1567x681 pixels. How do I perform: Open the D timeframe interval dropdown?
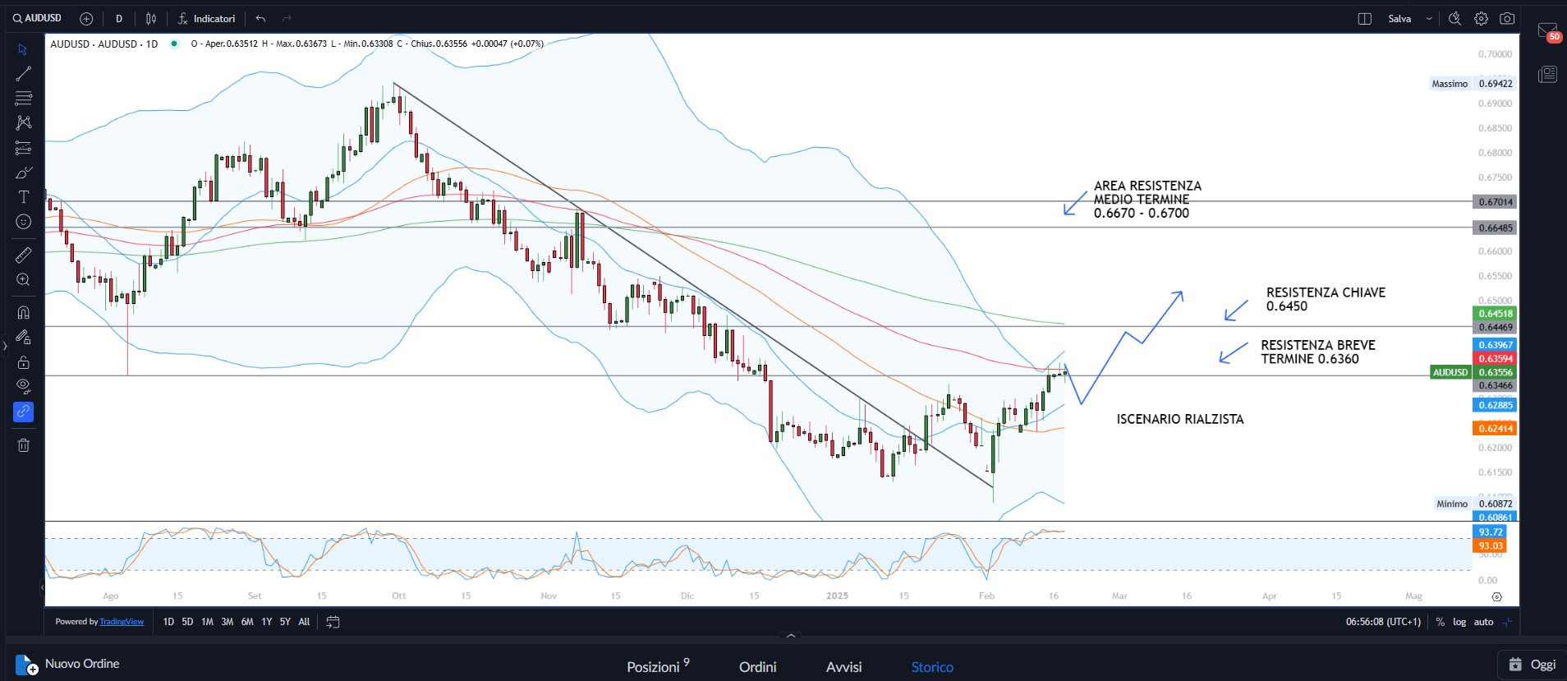[119, 18]
